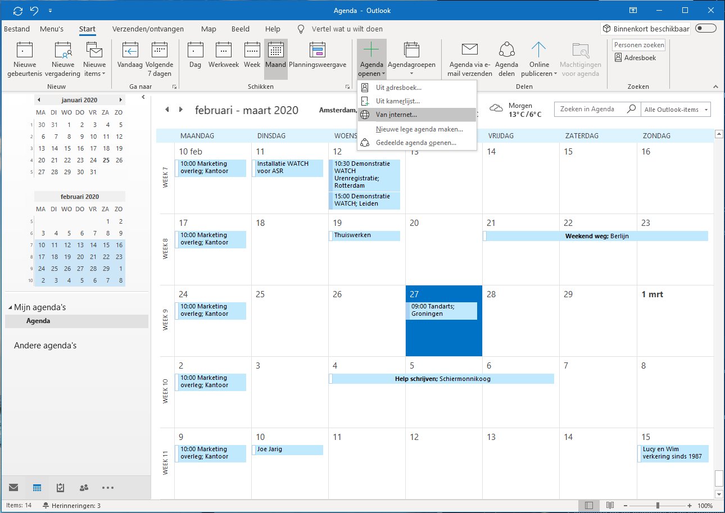Collapse the Mijn agenda's group

10,308
